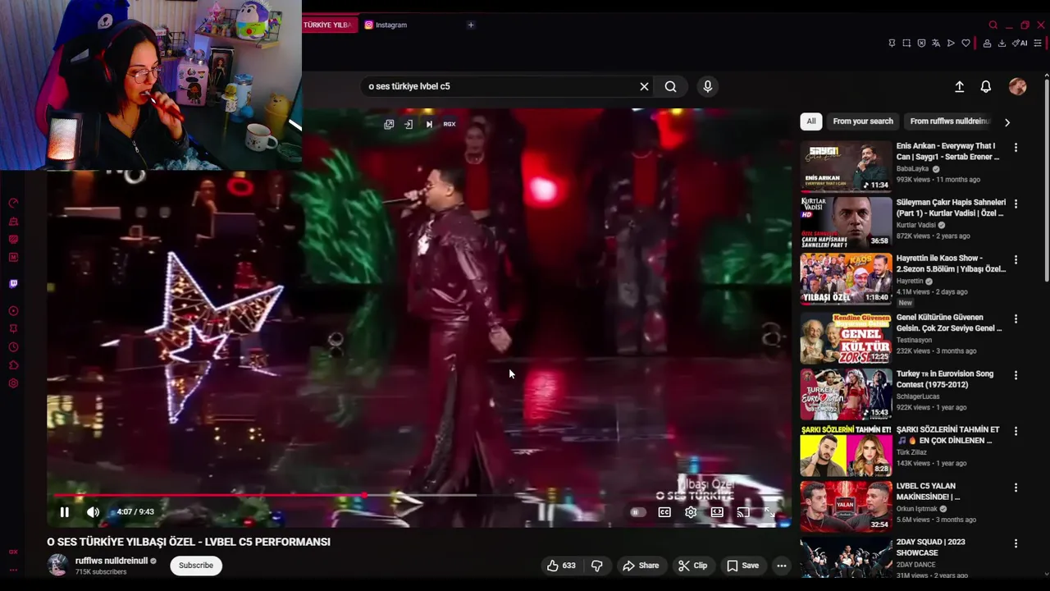Viewport: 1050px width, 591px height.
Task: Open options for LVBEL C5 YALAN MAKİNESİNDE video
Action: pyautogui.click(x=1016, y=488)
